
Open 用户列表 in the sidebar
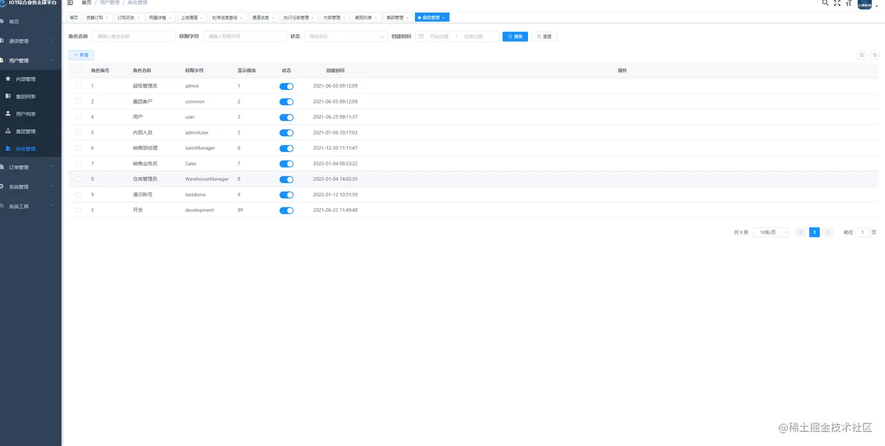pos(30,114)
